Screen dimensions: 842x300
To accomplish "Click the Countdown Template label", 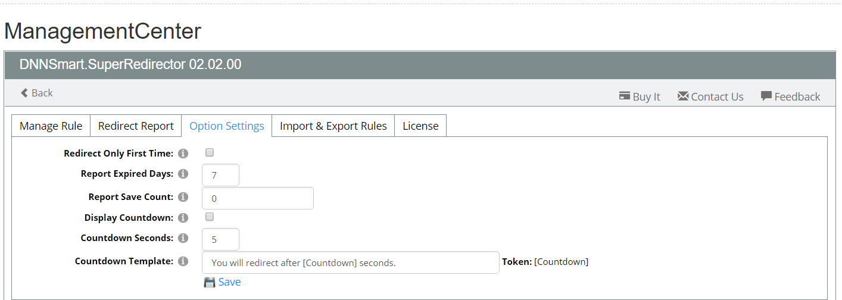I will click(x=124, y=261).
